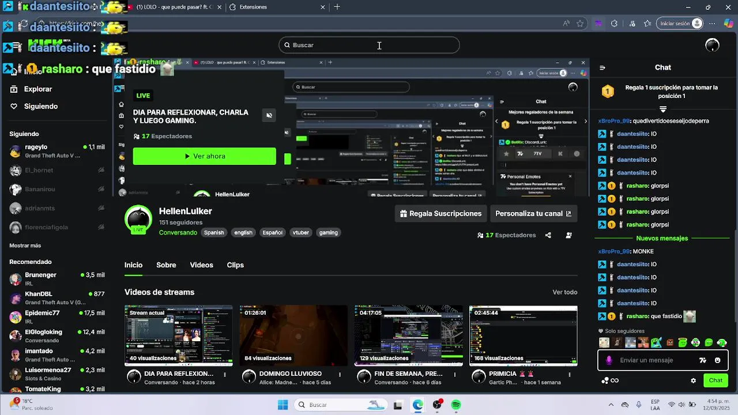Open the user avatar menu in the top bar
This screenshot has height=415, width=738.
[x=713, y=45]
